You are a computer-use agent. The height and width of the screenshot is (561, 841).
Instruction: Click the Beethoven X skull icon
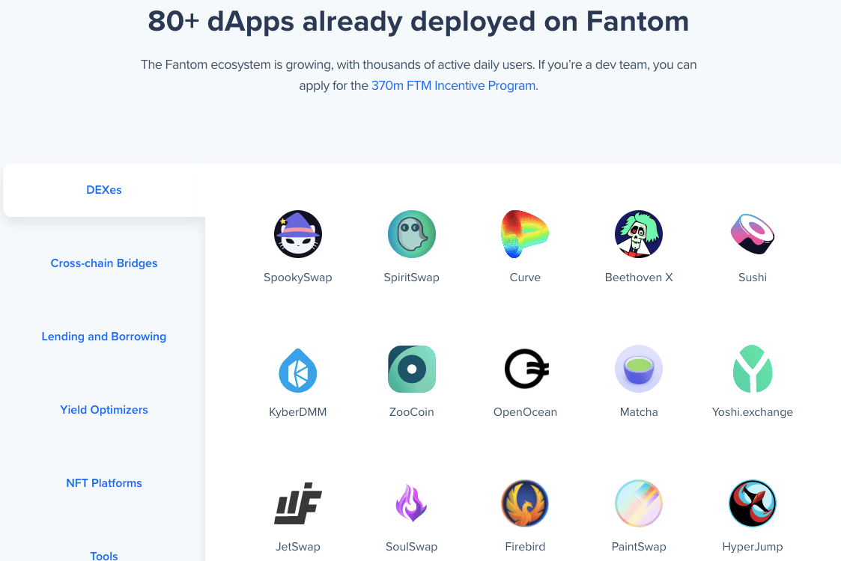pyautogui.click(x=639, y=234)
